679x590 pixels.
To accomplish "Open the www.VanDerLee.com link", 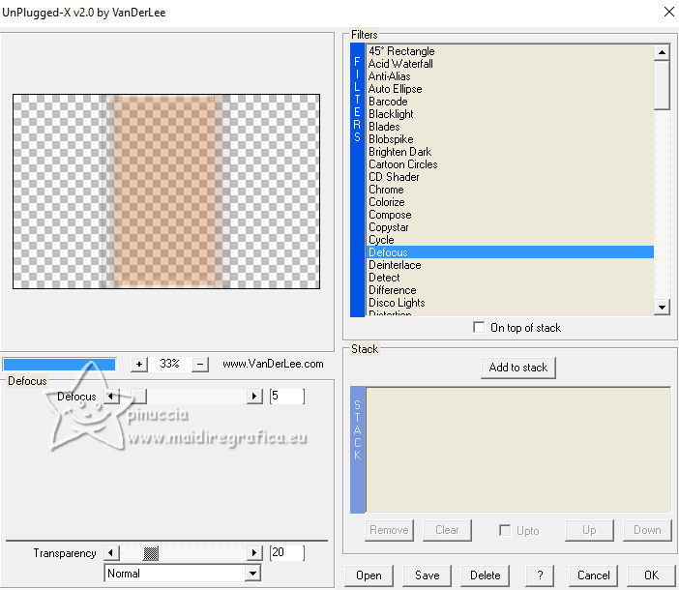I will click(273, 364).
